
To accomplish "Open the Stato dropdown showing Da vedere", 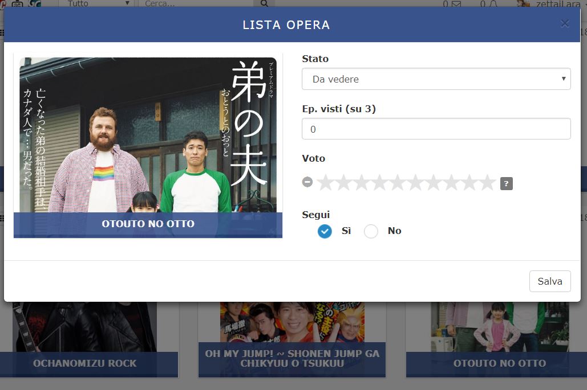I will [436, 79].
